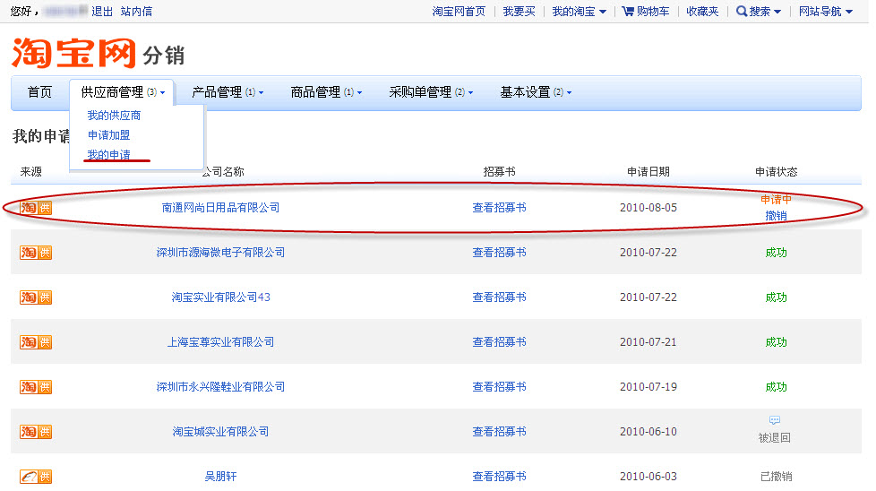
Task: Click the message bubble icon above 被退回
Action: pyautogui.click(x=775, y=420)
